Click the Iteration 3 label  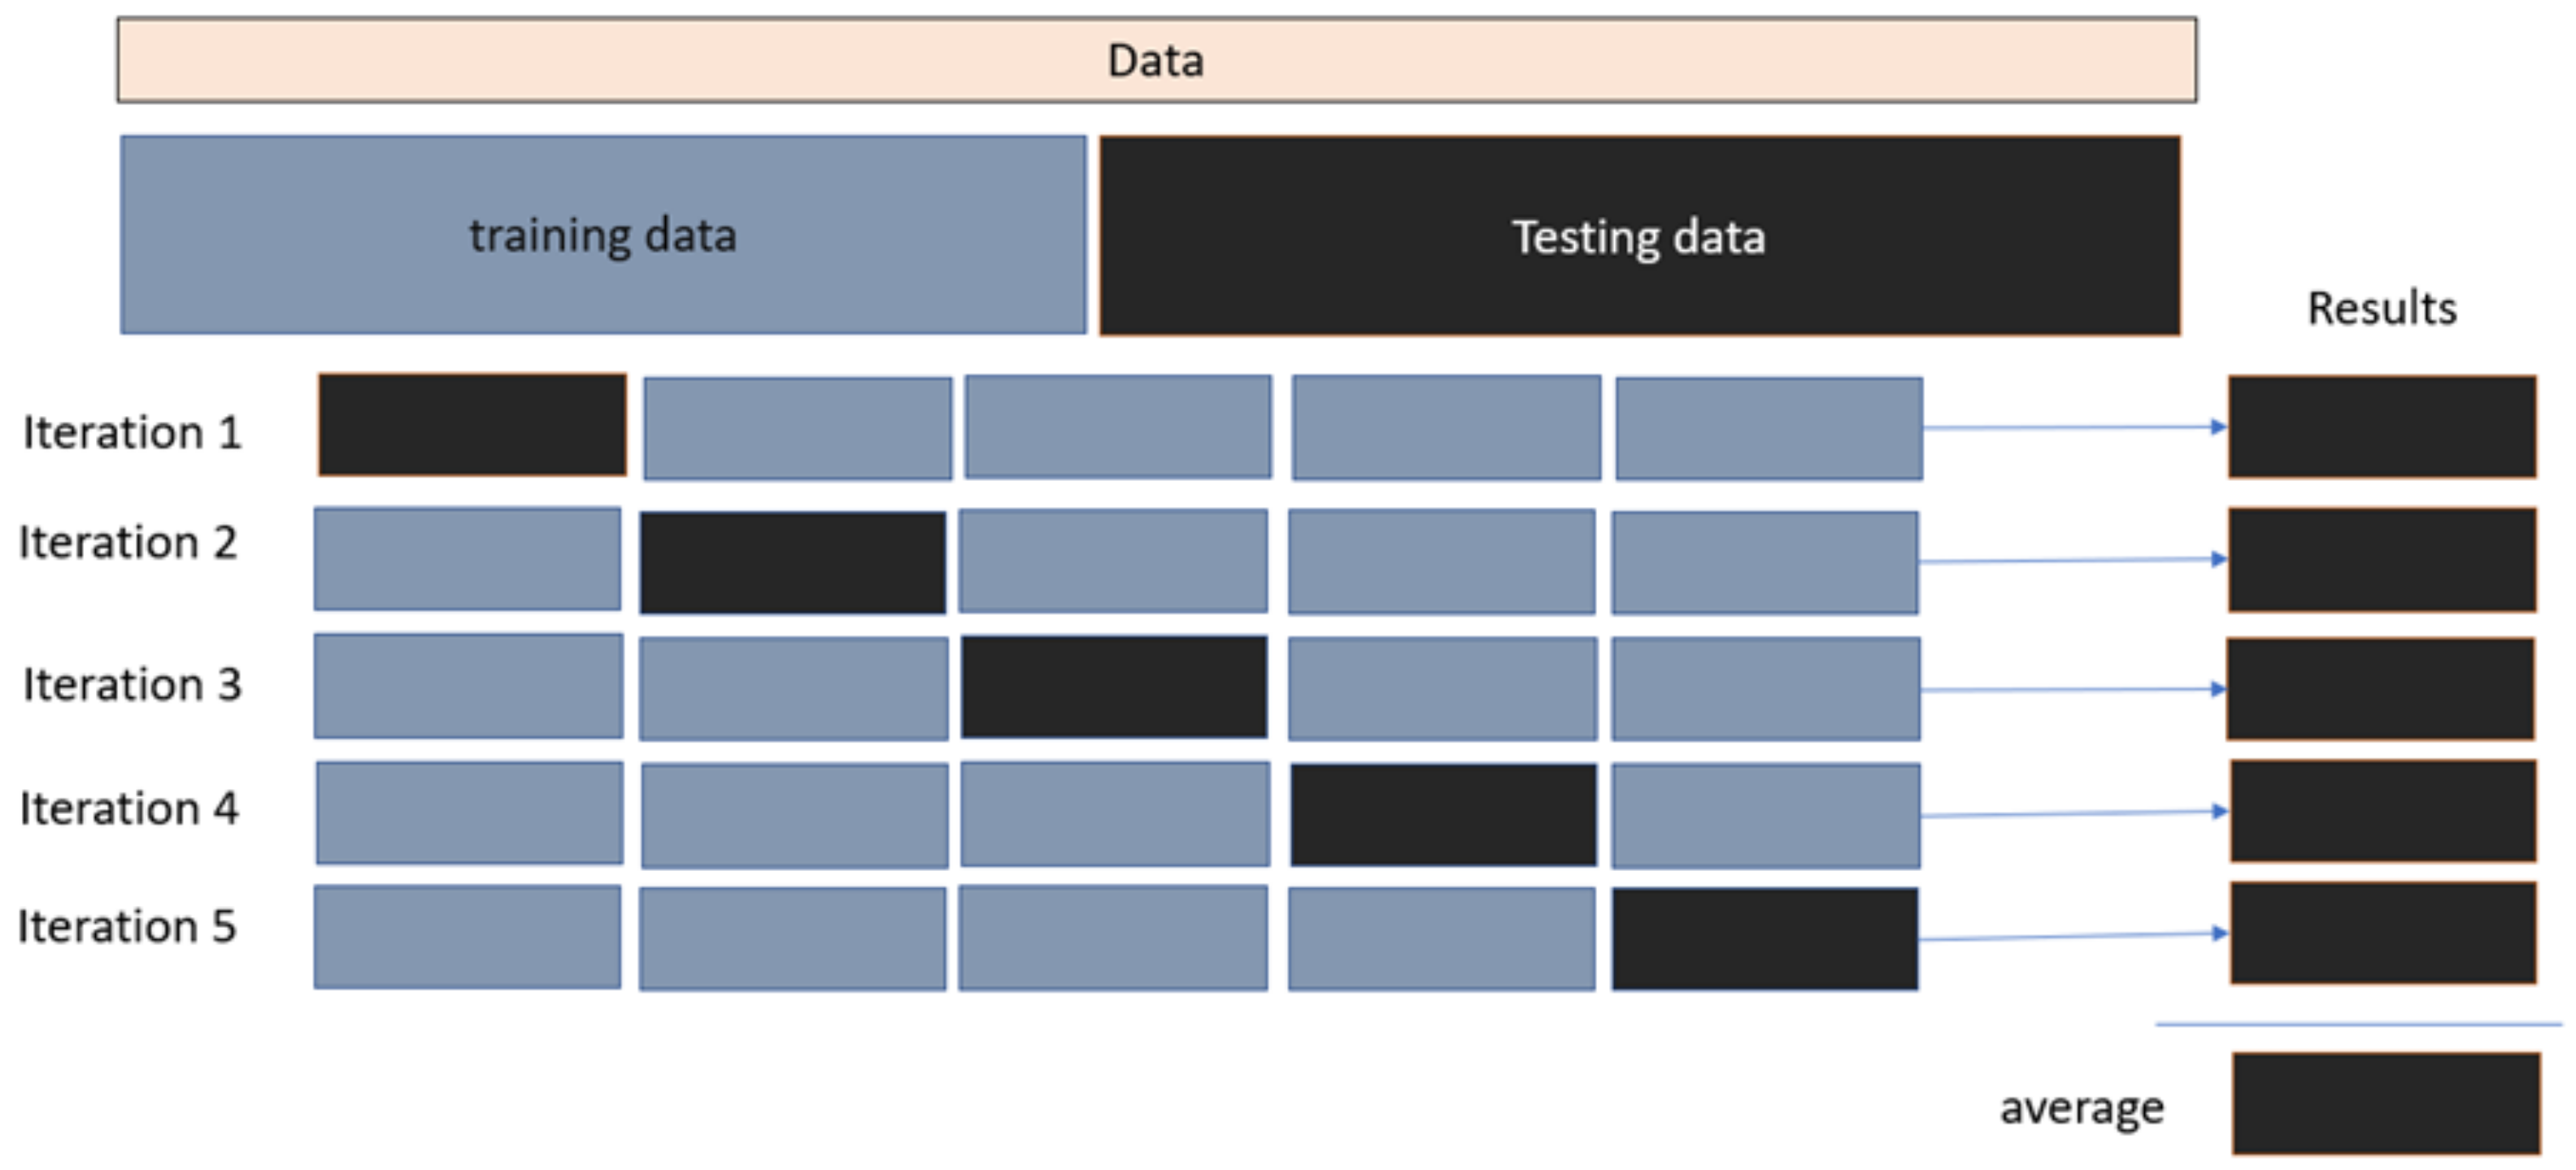click(132, 684)
